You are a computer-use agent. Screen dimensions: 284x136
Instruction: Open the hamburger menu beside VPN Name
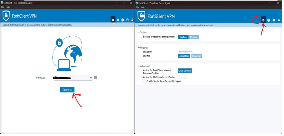(96, 78)
